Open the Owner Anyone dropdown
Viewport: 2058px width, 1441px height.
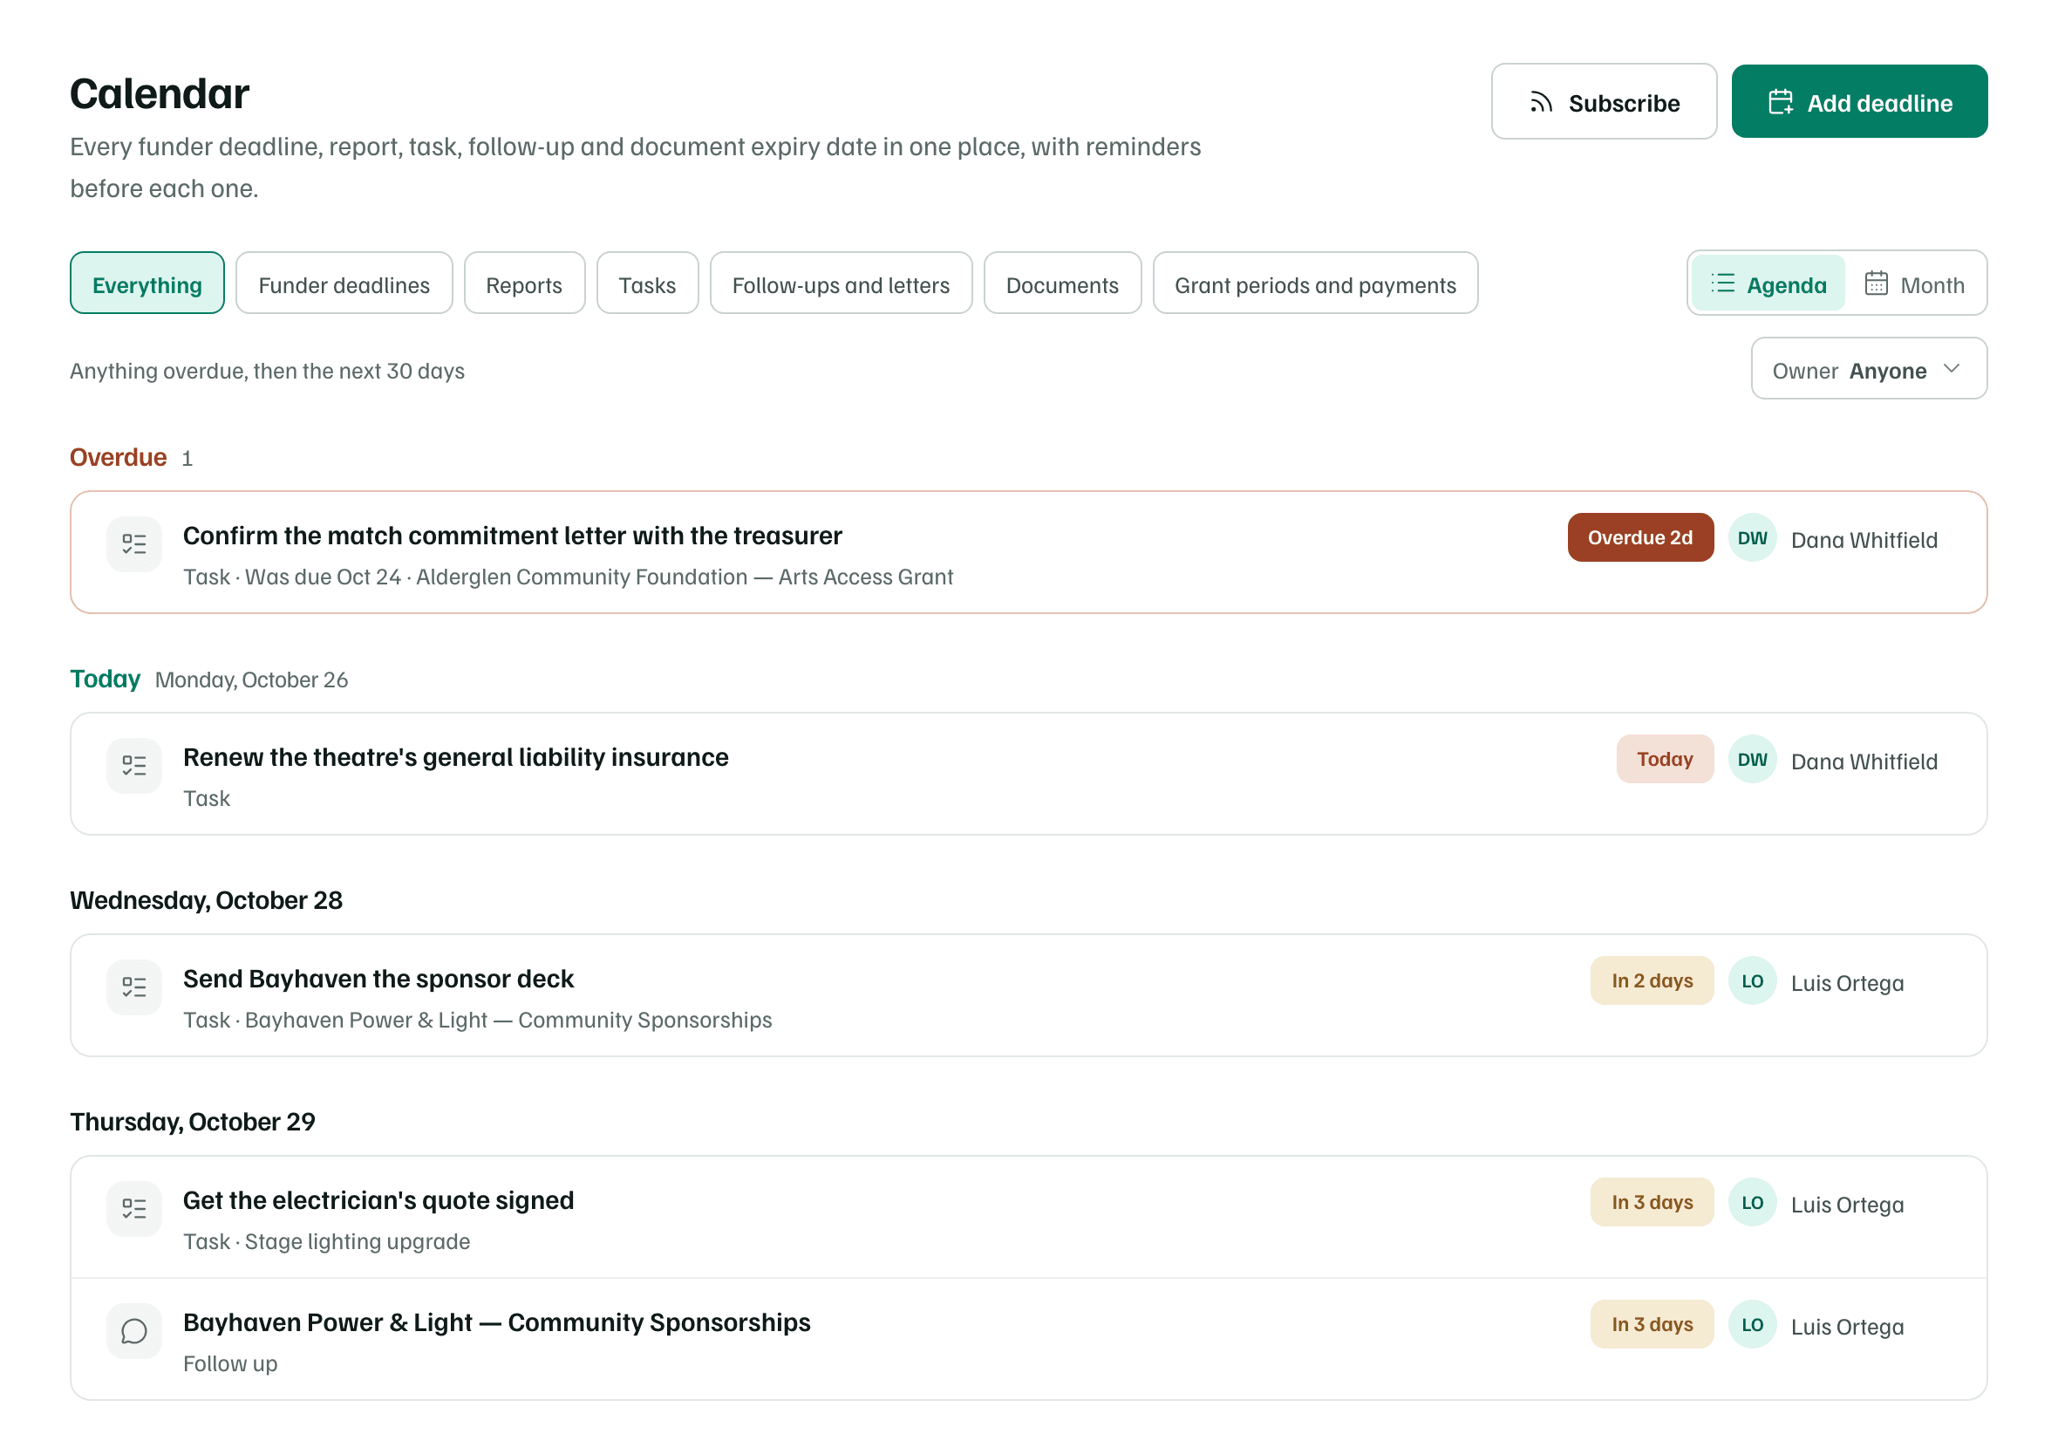tap(1868, 369)
